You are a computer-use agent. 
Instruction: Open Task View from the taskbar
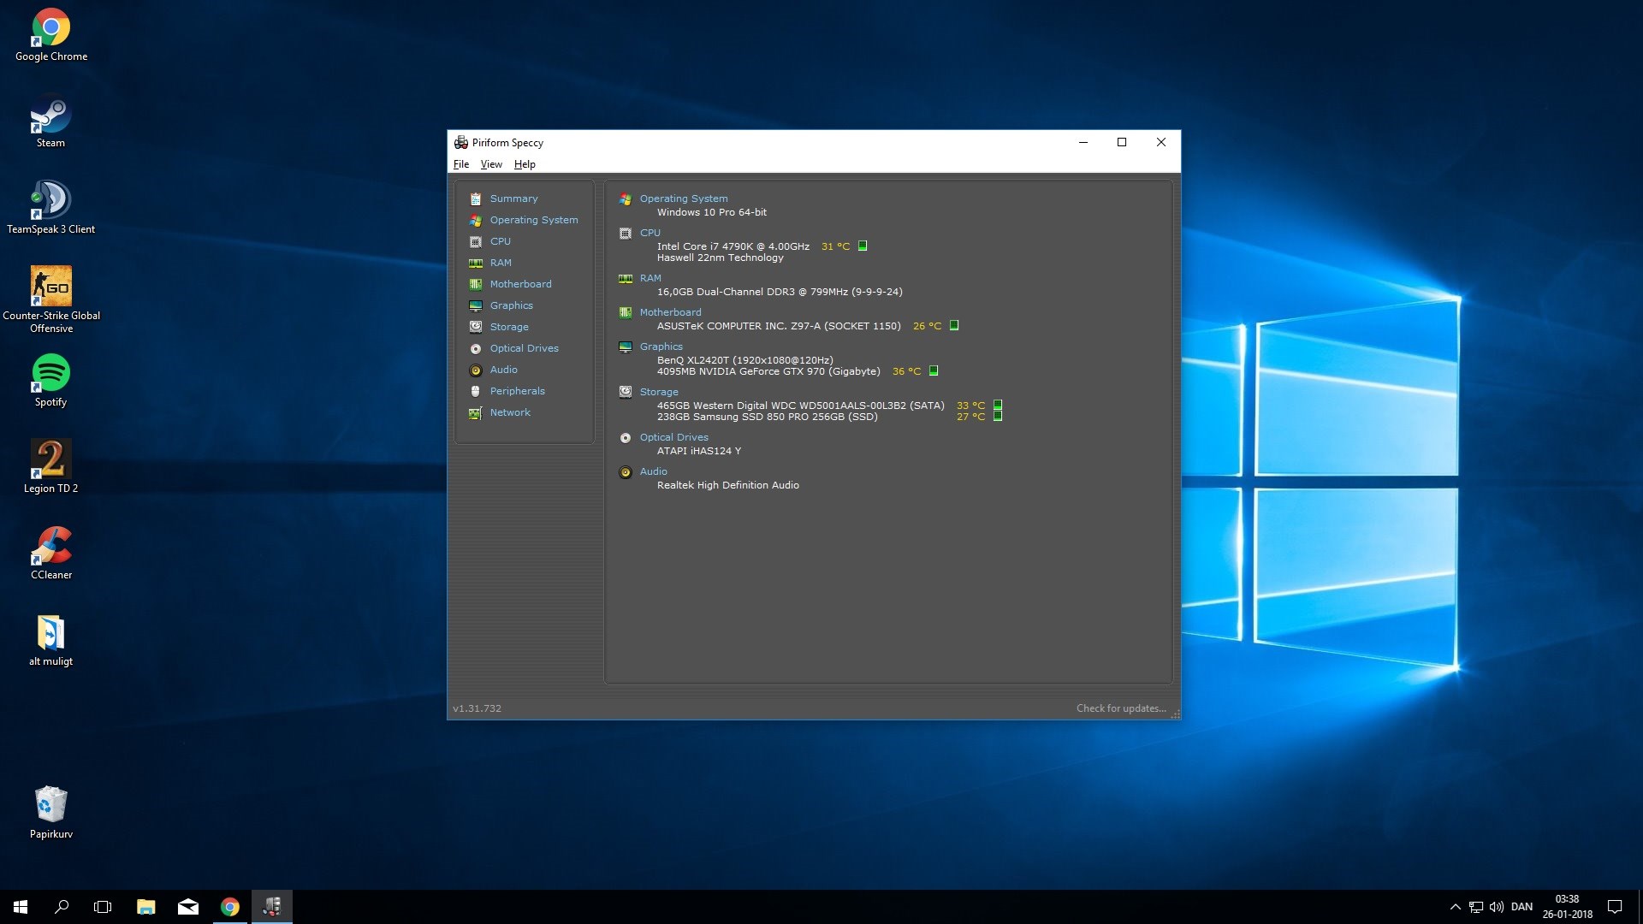click(103, 907)
